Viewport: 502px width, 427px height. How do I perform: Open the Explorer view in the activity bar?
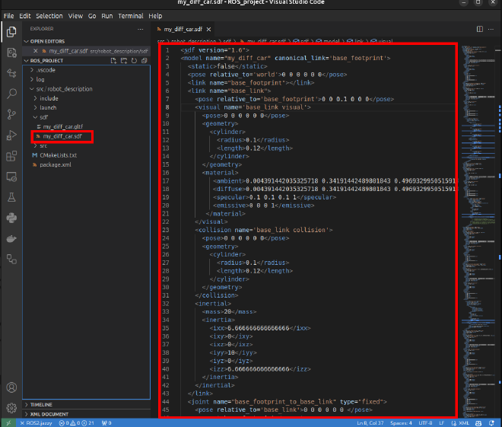point(11,32)
